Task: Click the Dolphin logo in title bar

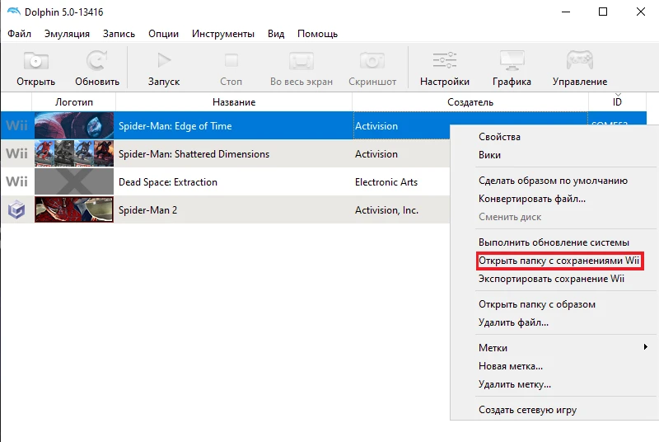Action: pos(13,12)
